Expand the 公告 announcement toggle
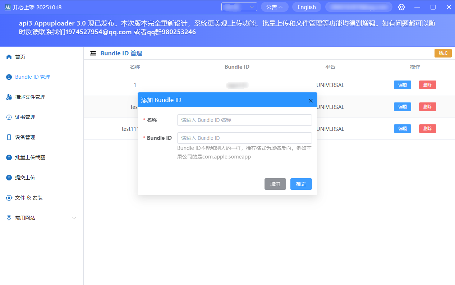 [275, 7]
